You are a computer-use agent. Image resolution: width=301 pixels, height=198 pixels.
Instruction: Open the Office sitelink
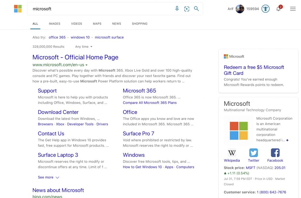point(130,112)
